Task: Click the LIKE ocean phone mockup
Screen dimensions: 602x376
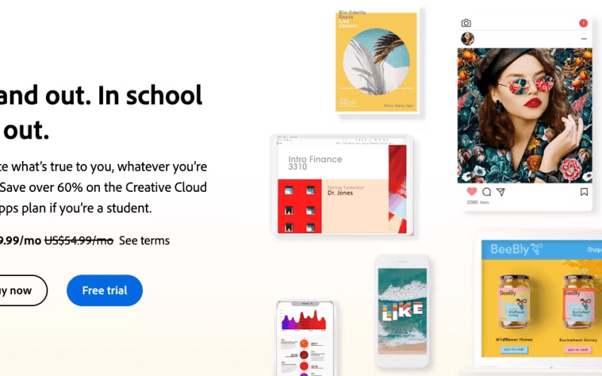Action: coord(402,311)
